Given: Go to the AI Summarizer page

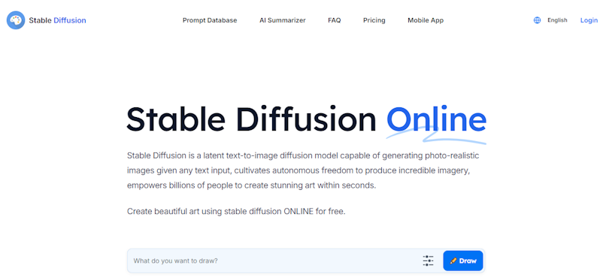Looking at the screenshot, I should tap(283, 20).
